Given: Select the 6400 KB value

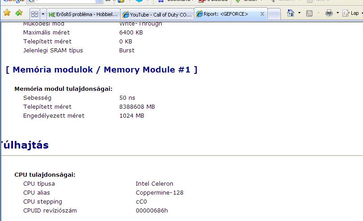Looking at the screenshot, I should (131, 33).
